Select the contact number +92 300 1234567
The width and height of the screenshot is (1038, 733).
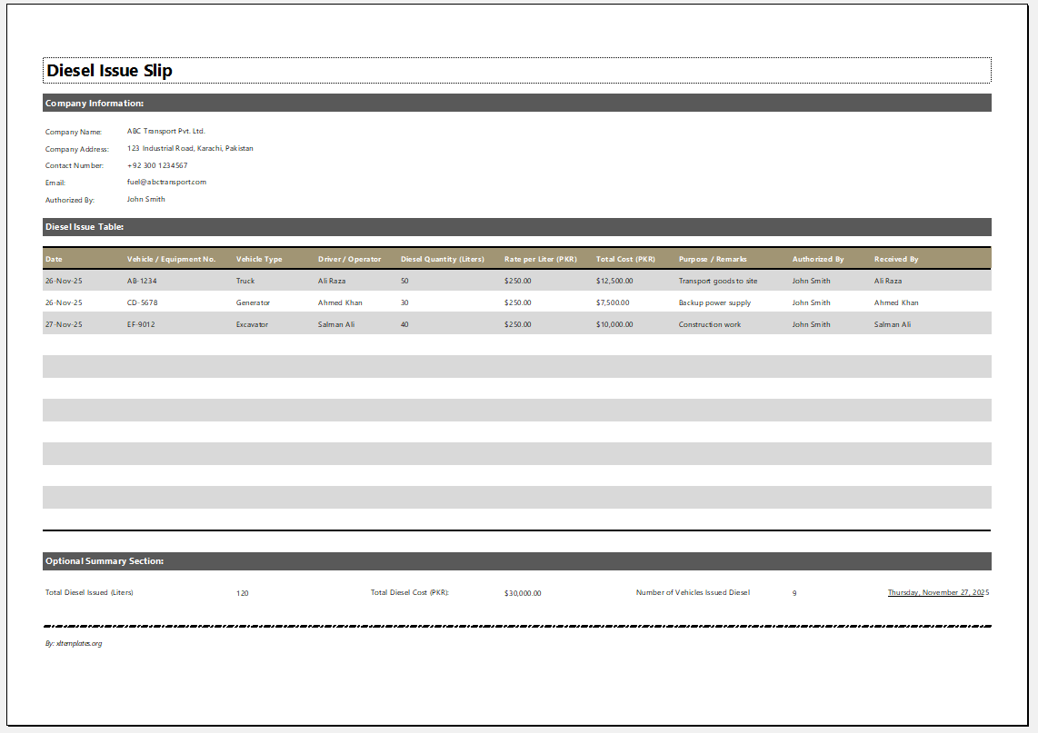(157, 165)
